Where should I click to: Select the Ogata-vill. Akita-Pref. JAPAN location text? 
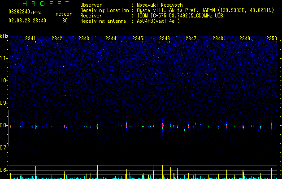tap(205, 10)
